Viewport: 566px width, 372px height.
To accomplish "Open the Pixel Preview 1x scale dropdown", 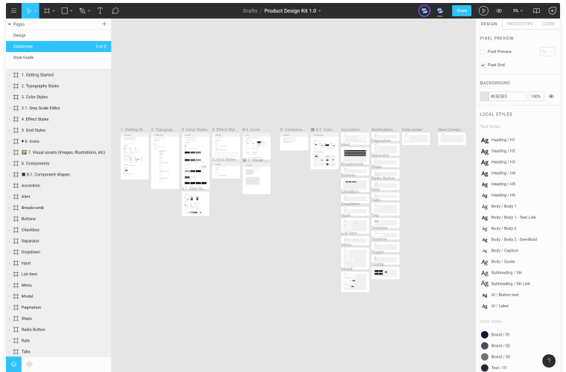I will point(547,51).
